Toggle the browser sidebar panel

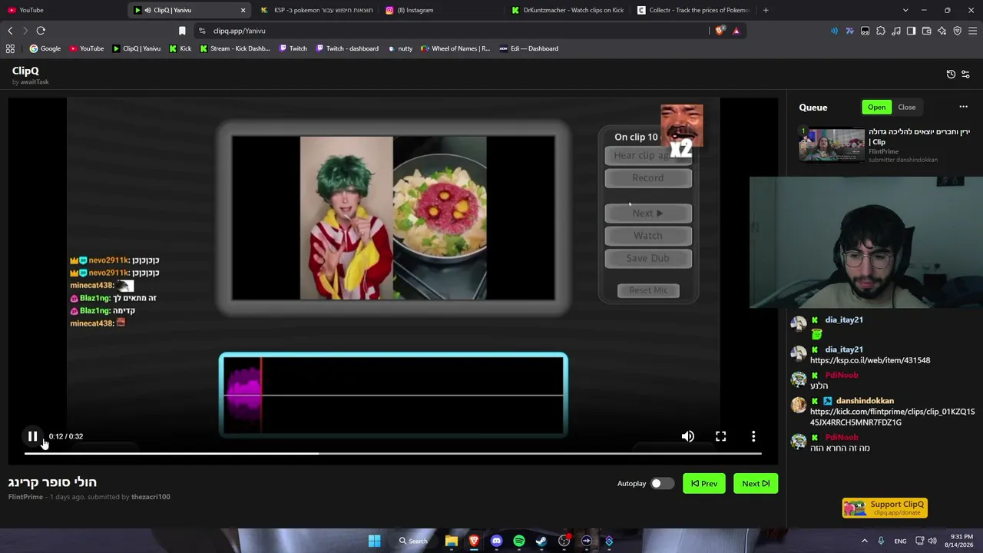click(911, 31)
